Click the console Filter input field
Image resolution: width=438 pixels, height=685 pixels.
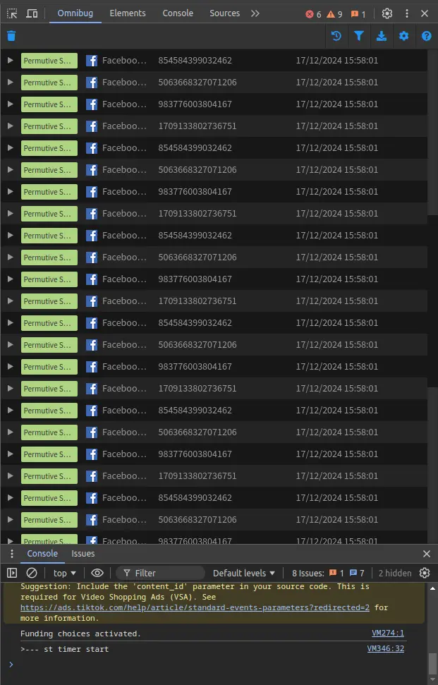(166, 573)
